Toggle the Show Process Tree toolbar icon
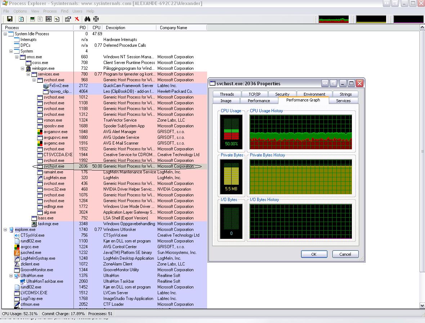 pyautogui.click(x=40, y=19)
